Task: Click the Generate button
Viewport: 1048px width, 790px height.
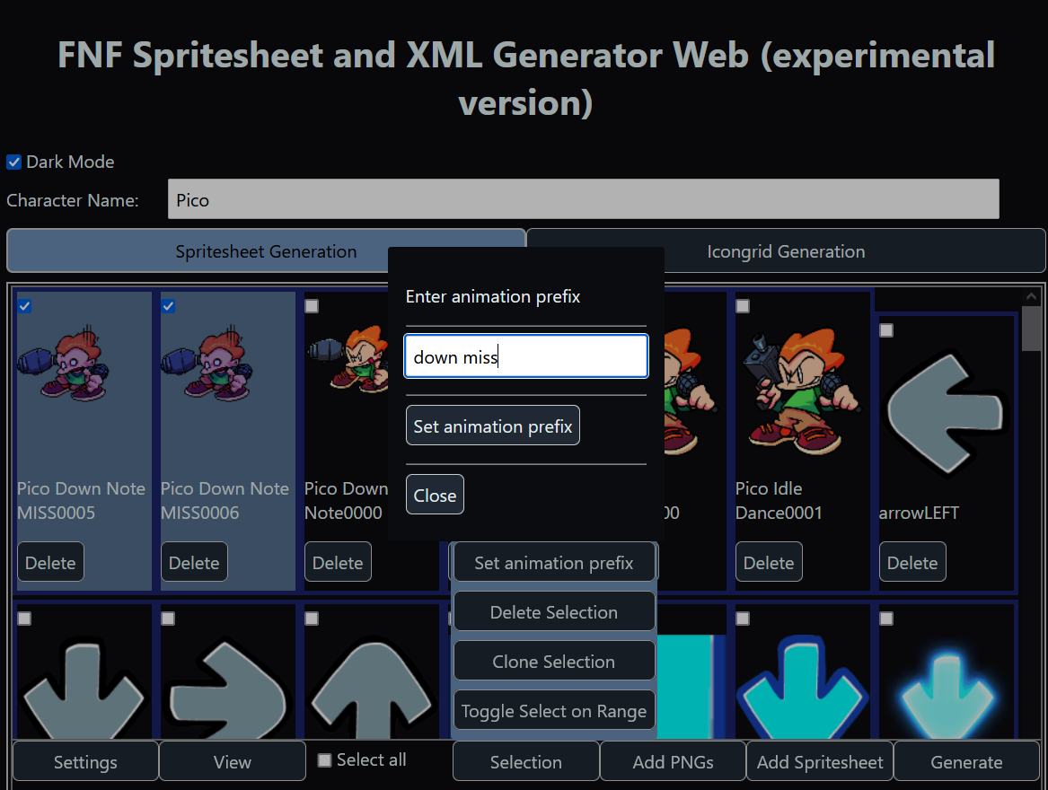Action: click(x=966, y=761)
